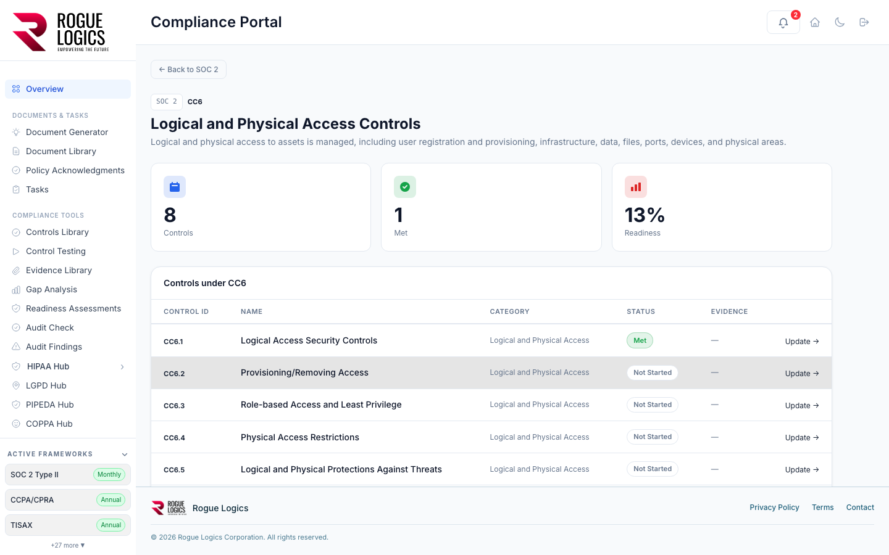Open the notifications bell
Image resolution: width=889 pixels, height=555 pixels.
pyautogui.click(x=783, y=22)
